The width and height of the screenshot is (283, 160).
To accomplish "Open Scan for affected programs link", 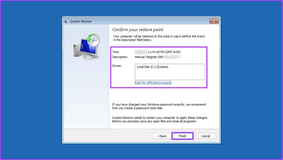I will click(153, 83).
